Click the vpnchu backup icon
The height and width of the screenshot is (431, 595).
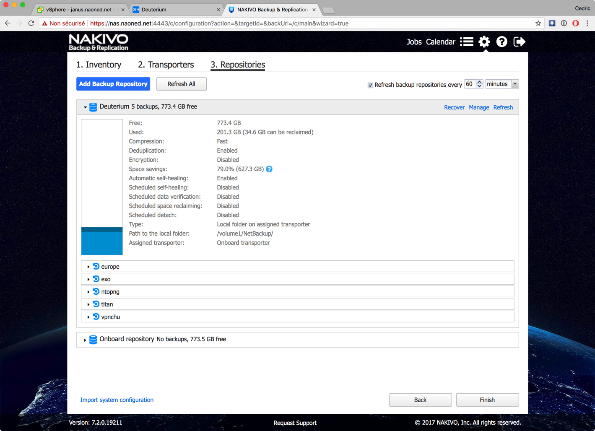(x=96, y=317)
